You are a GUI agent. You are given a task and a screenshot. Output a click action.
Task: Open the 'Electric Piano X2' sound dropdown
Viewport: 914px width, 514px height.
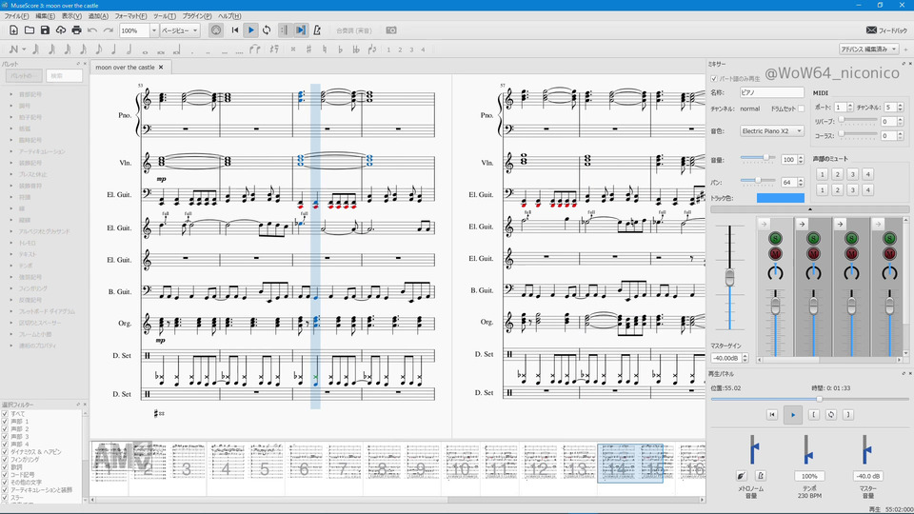[772, 131]
